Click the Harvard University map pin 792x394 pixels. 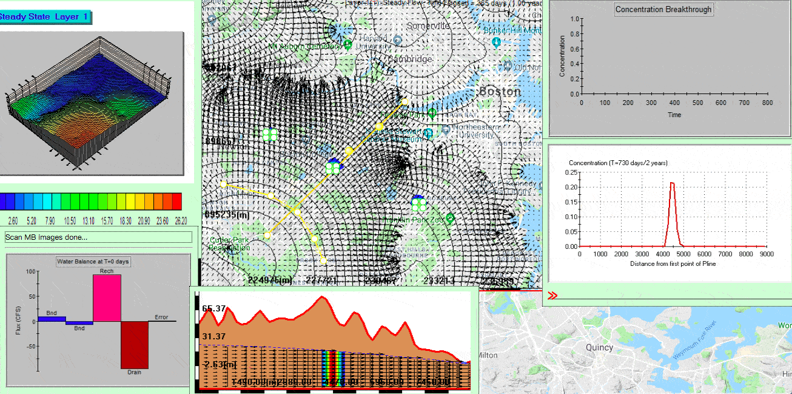pos(397,40)
